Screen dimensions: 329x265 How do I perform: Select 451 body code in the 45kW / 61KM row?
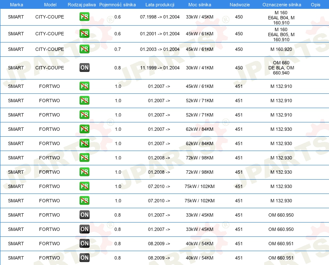tap(239, 86)
